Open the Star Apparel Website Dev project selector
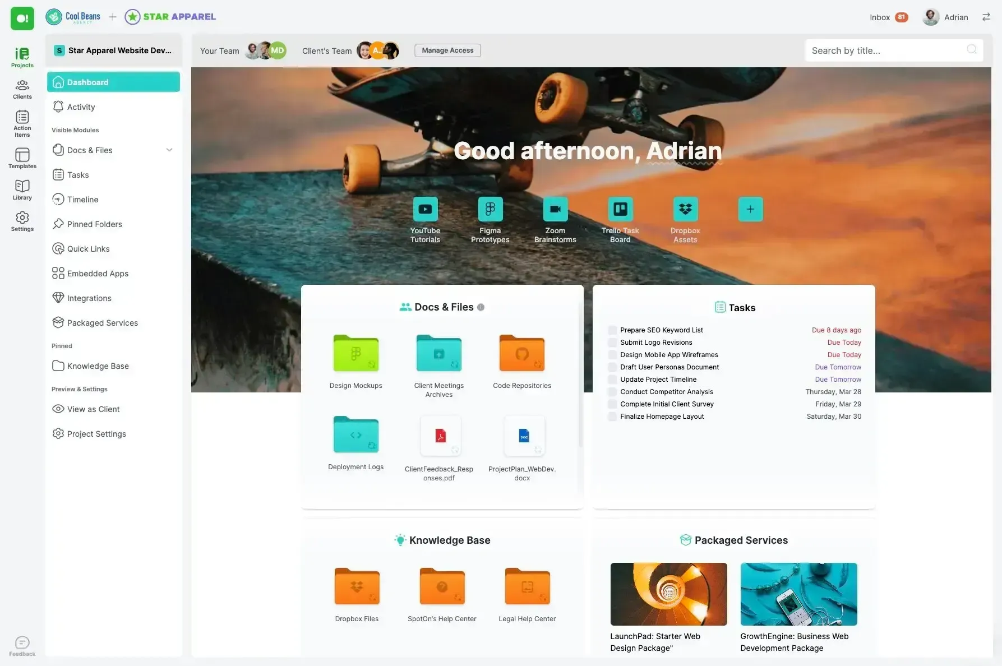1002x666 pixels. point(114,50)
